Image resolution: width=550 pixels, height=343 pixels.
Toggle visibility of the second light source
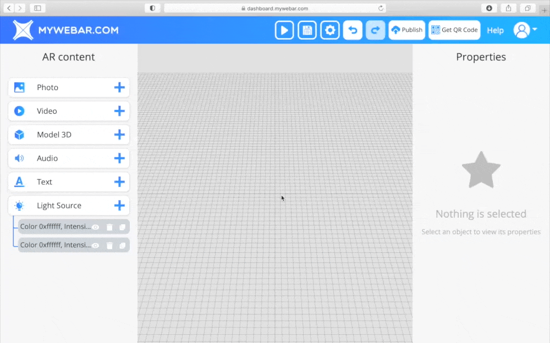95,246
